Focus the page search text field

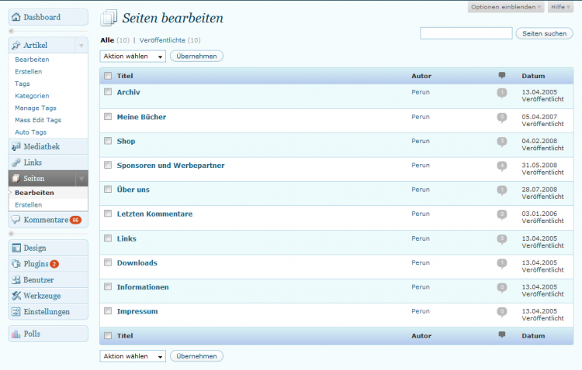[x=466, y=33]
